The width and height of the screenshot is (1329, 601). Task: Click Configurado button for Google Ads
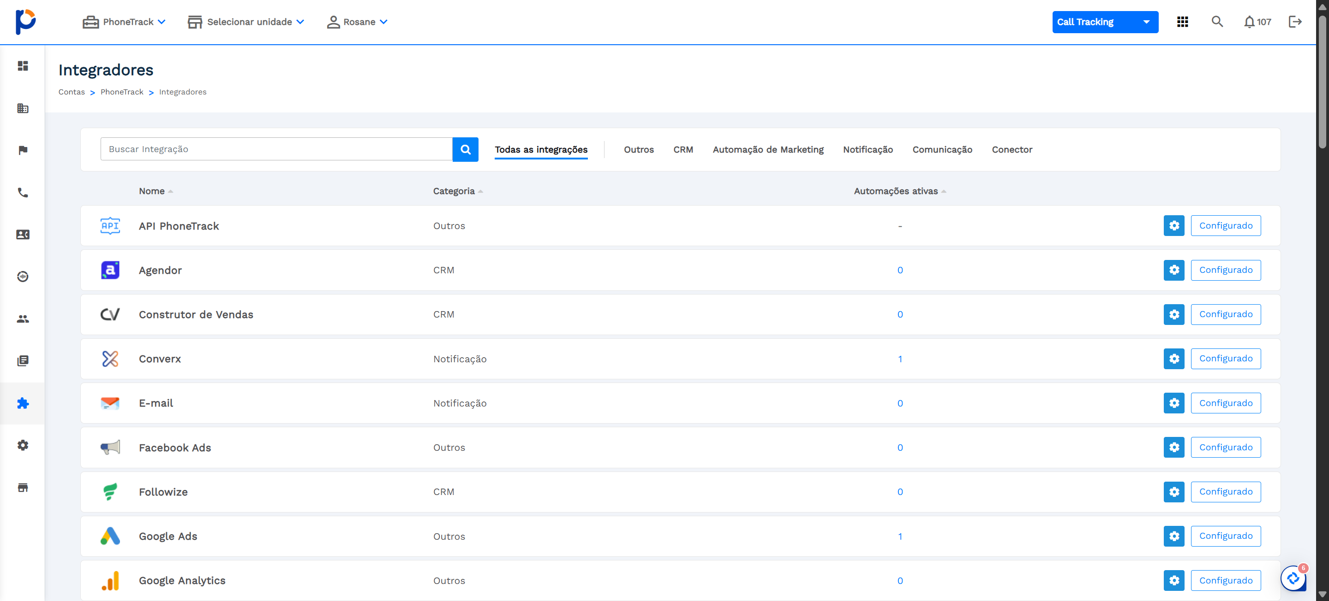1225,536
